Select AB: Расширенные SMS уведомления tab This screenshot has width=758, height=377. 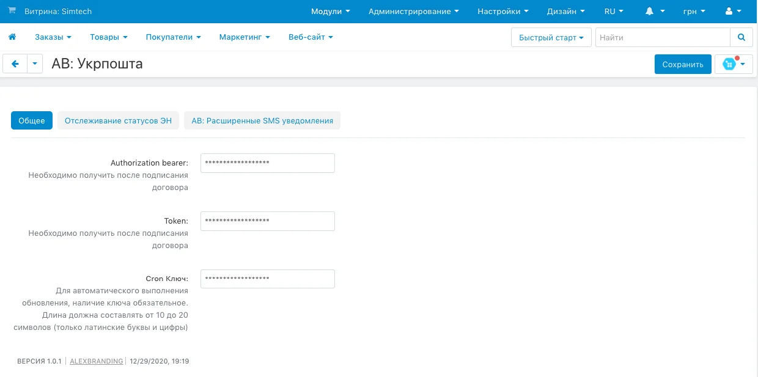coord(262,120)
